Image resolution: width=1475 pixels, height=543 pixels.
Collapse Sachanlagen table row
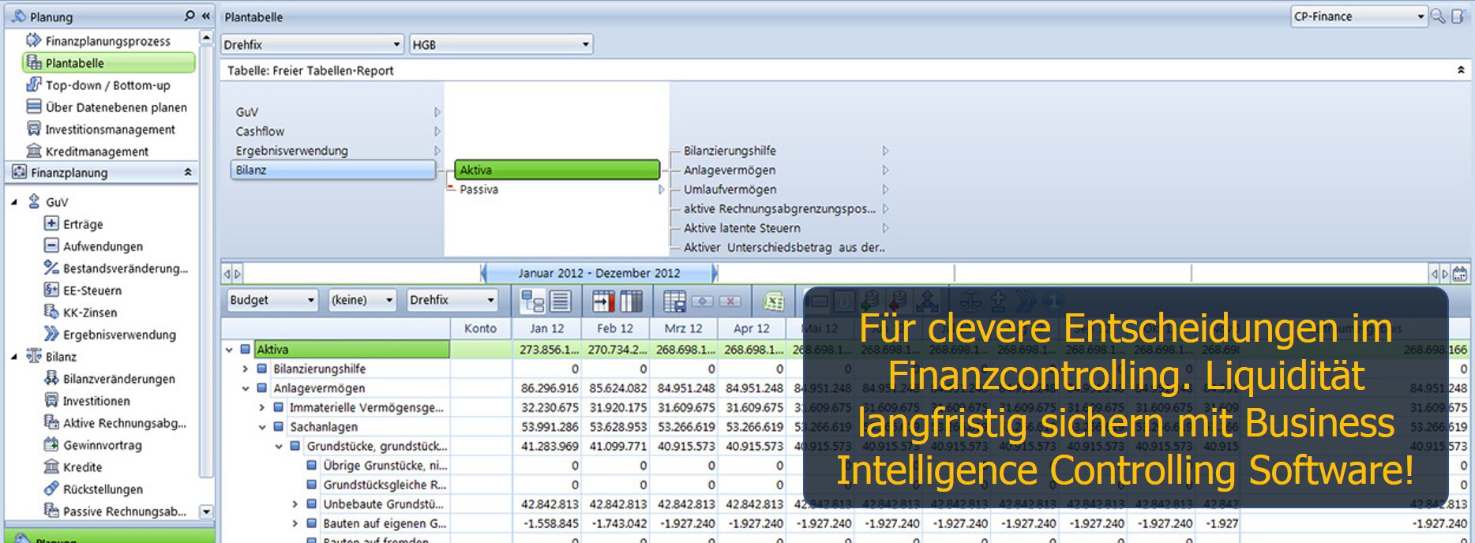[262, 427]
